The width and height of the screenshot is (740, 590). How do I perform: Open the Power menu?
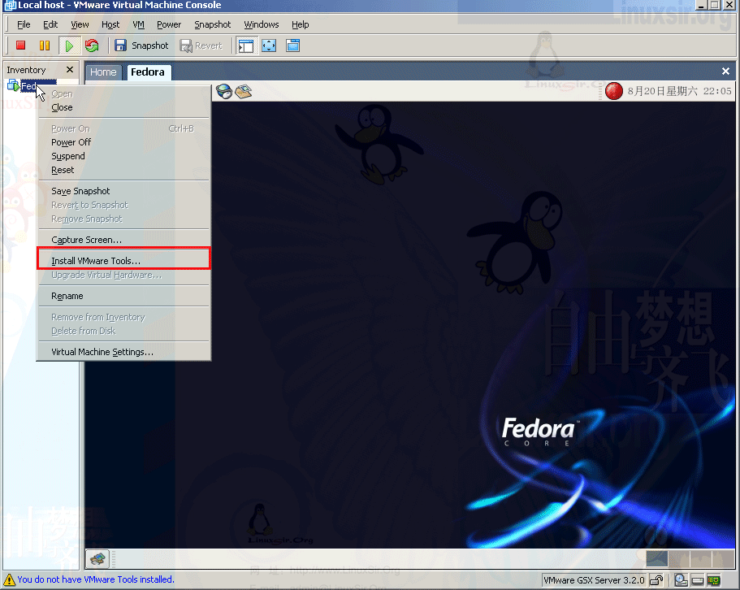pyautogui.click(x=169, y=24)
